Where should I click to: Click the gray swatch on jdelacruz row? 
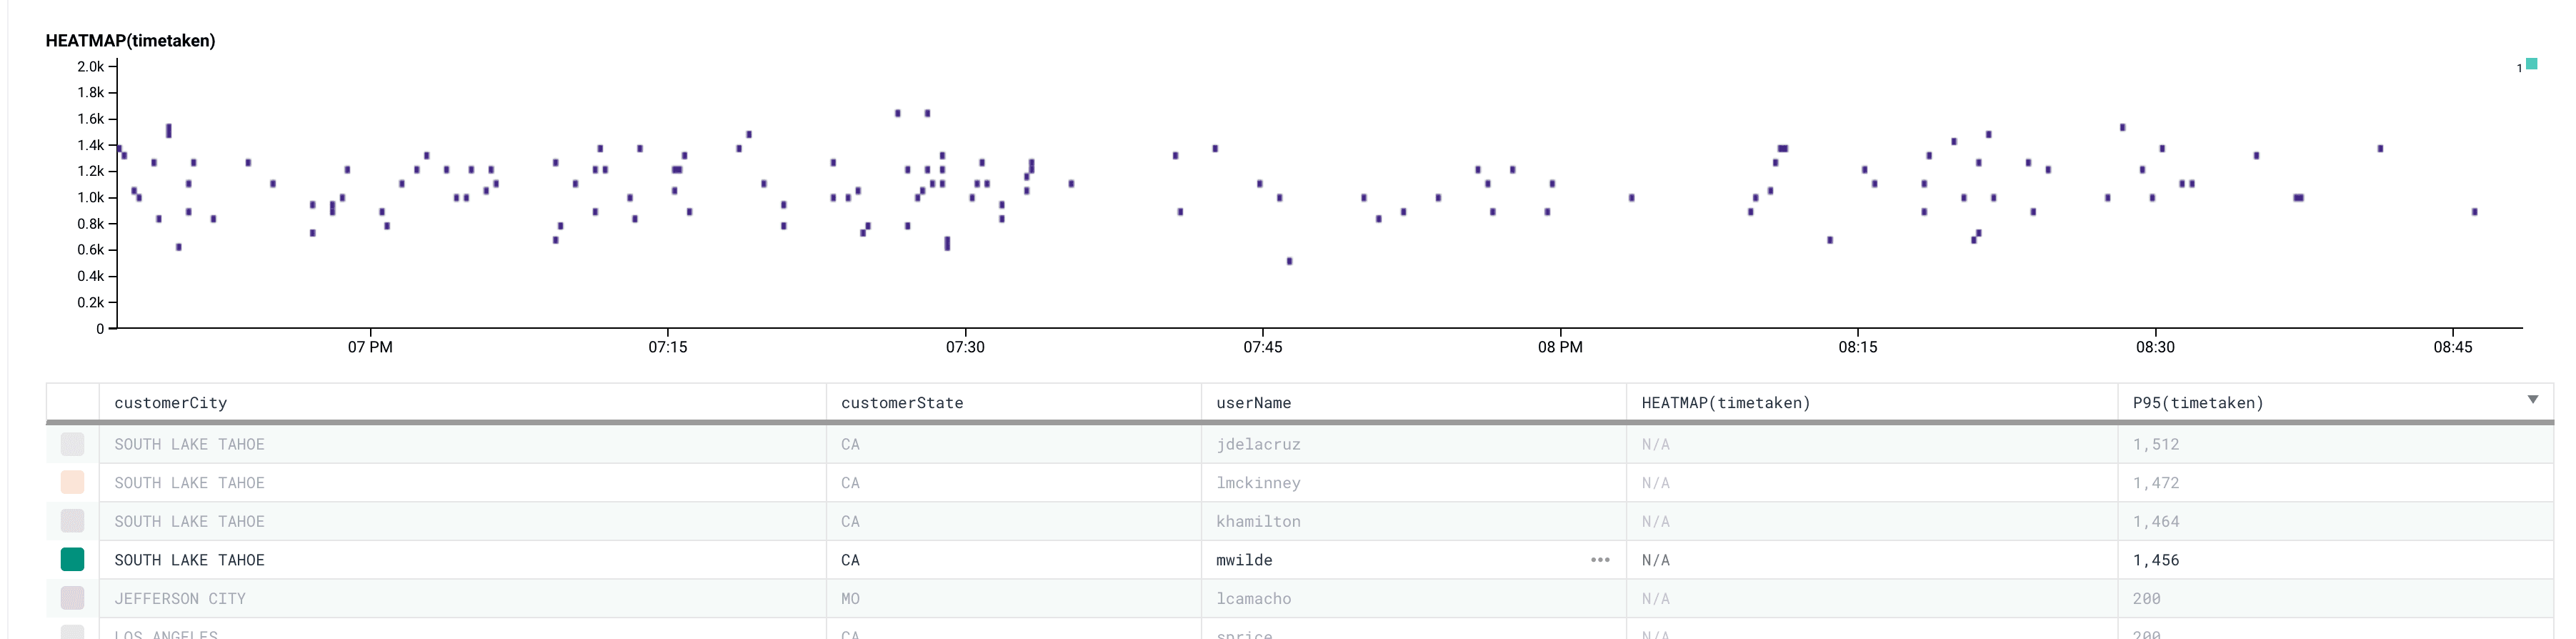72,444
